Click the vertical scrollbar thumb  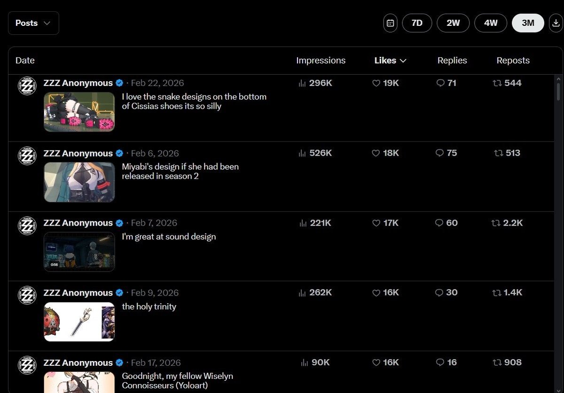558,91
